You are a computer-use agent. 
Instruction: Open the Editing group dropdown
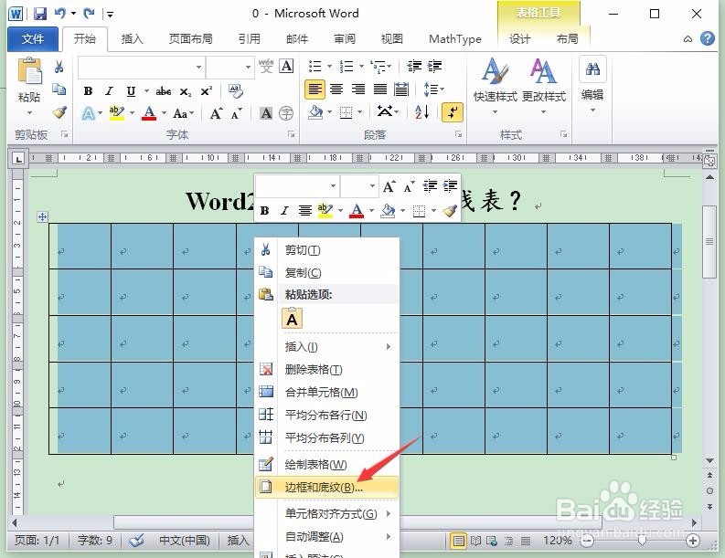[592, 110]
